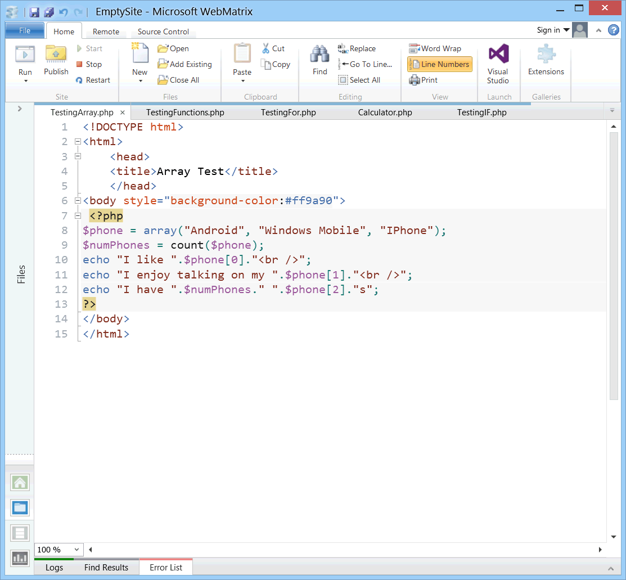Print the current file
The height and width of the screenshot is (580, 626).
coord(423,80)
